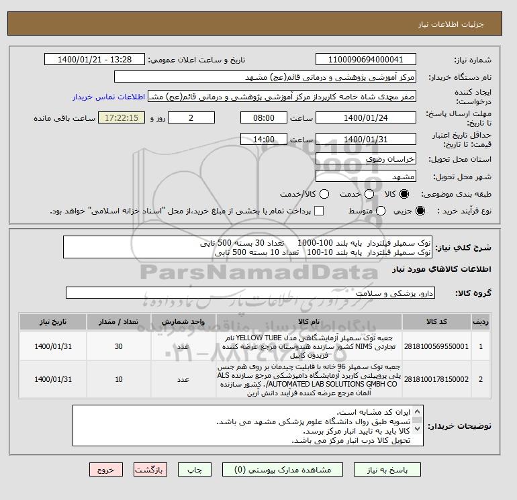Click product code 2818100569550001

[436, 346]
